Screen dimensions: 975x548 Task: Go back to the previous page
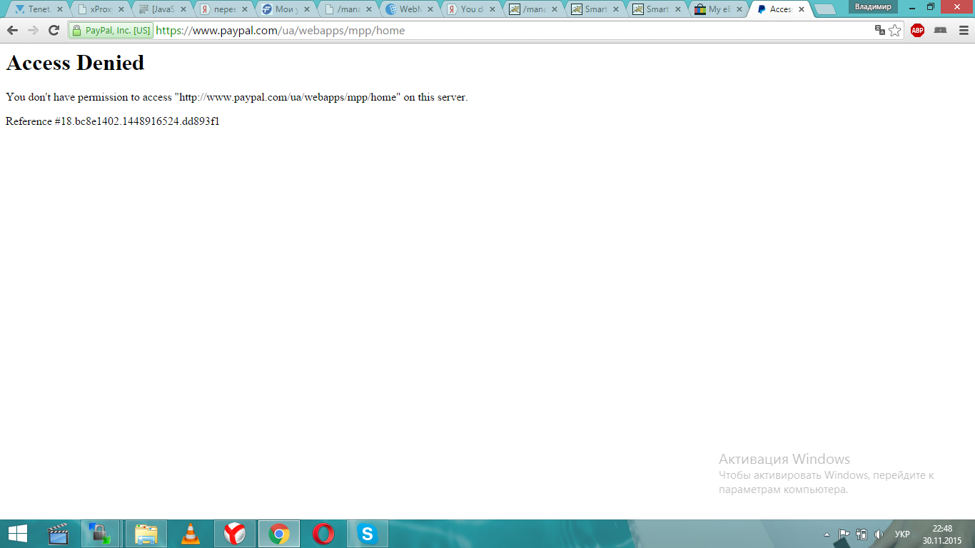point(12,30)
